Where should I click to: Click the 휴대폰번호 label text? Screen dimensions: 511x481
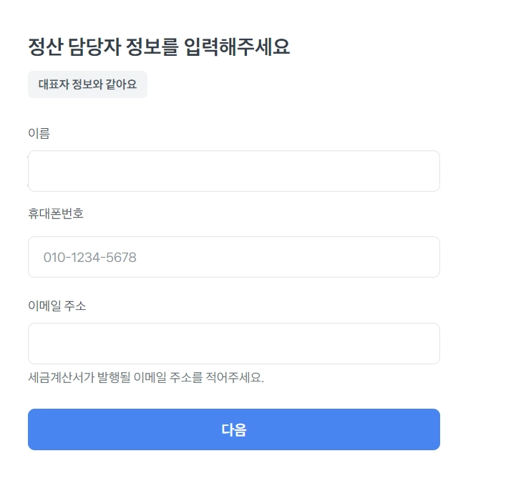[x=56, y=213]
